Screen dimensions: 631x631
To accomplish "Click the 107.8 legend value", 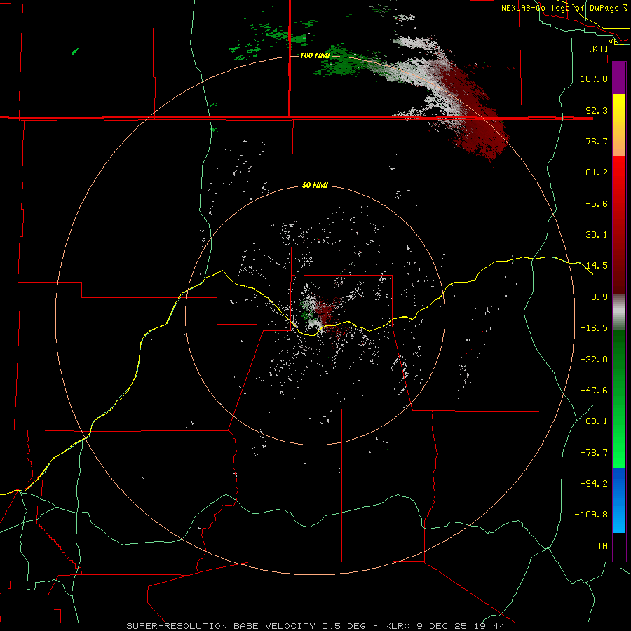I will click(x=594, y=79).
